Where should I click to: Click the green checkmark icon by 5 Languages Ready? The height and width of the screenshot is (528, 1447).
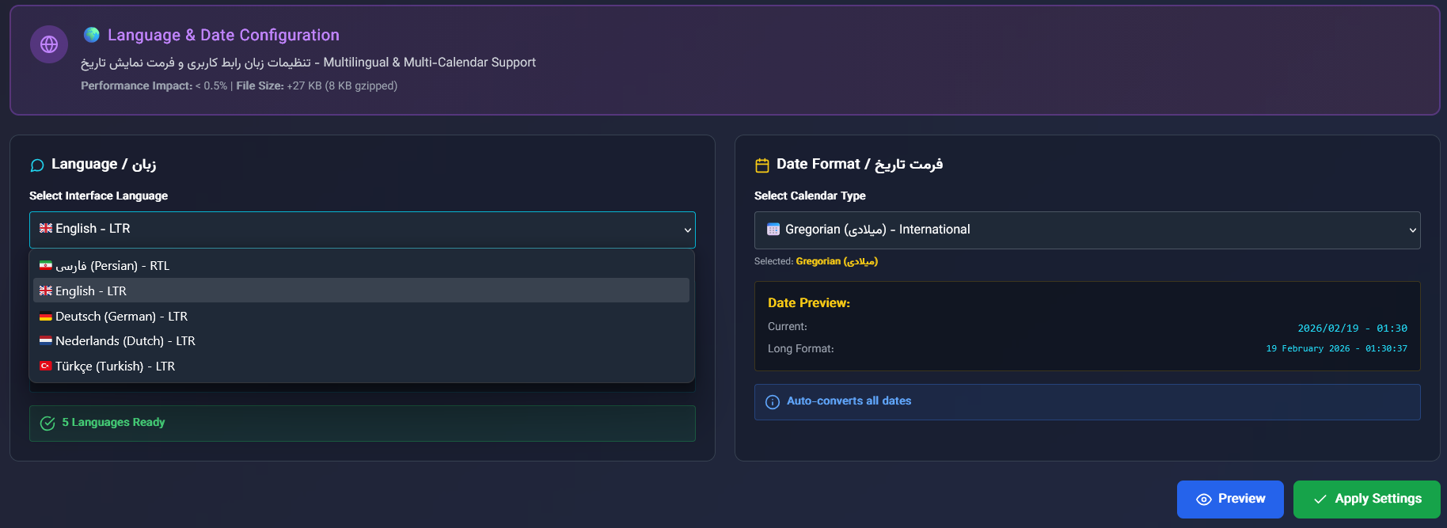coord(47,424)
